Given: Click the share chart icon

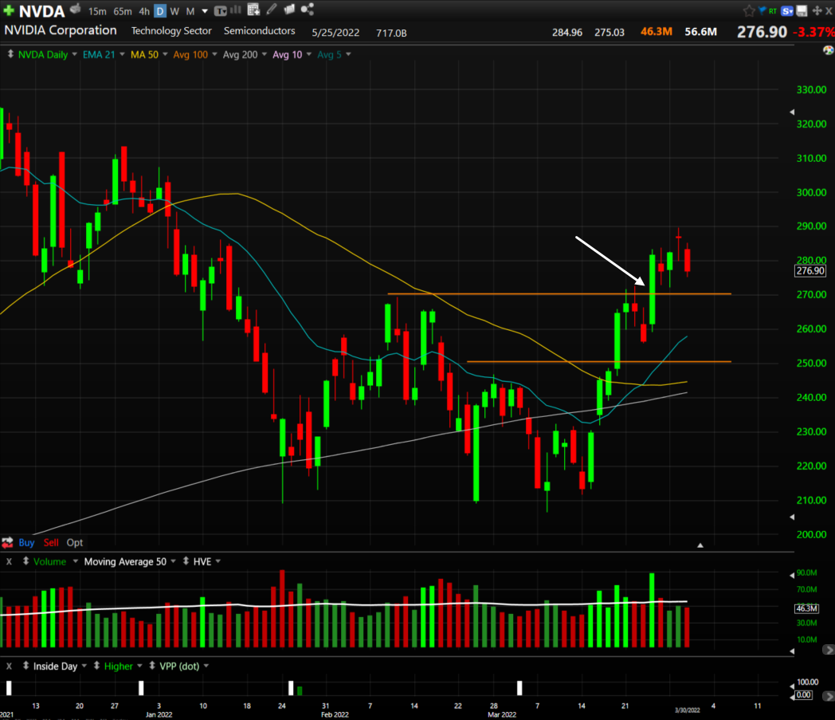Looking at the screenshot, I should [308, 9].
